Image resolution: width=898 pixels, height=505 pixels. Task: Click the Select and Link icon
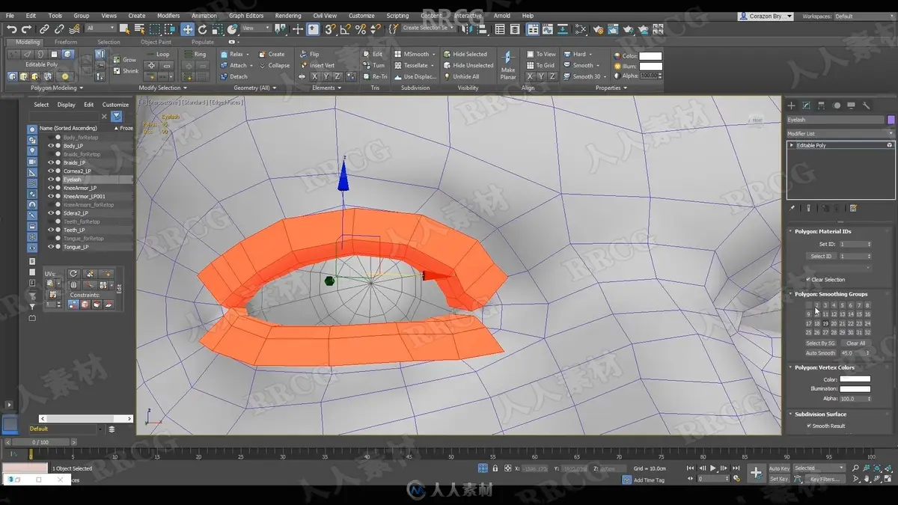44,29
